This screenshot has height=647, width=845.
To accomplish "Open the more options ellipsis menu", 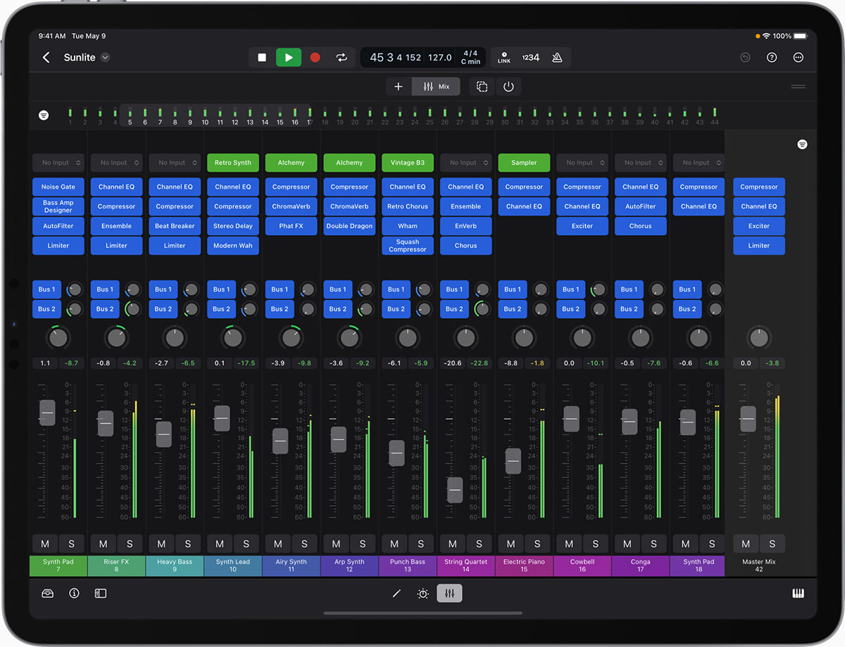I will 799,58.
